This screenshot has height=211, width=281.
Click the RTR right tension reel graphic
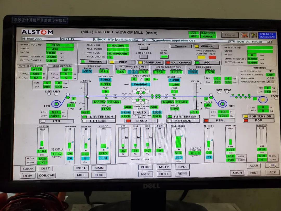pyautogui.click(x=222, y=104)
